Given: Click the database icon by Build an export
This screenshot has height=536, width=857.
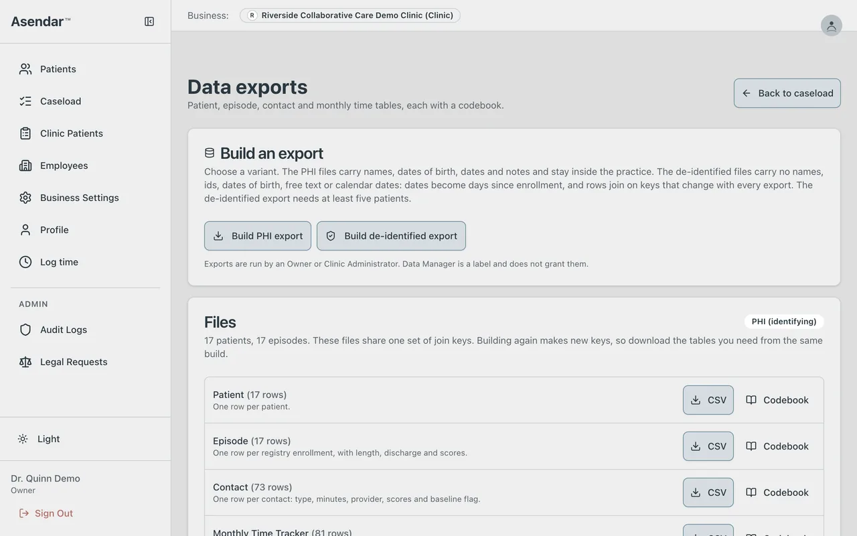Looking at the screenshot, I should coord(210,153).
